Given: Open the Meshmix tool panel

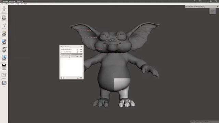Looking at the screenshot, I should coord(4,18).
